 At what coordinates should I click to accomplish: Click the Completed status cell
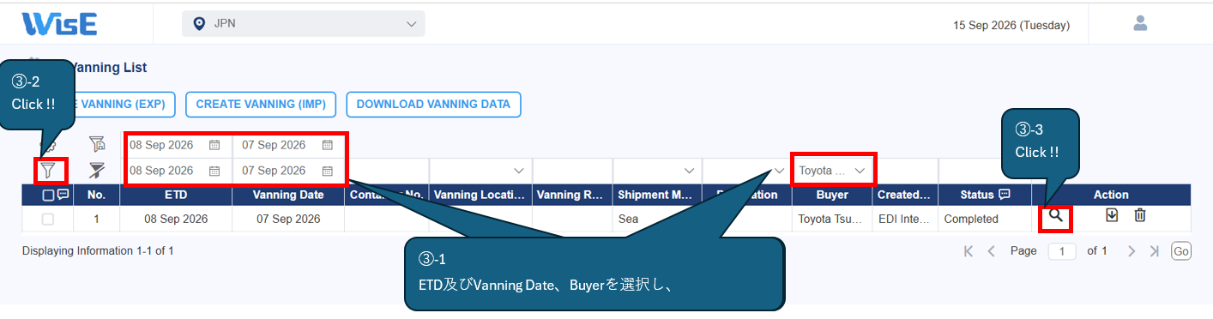[x=985, y=219]
